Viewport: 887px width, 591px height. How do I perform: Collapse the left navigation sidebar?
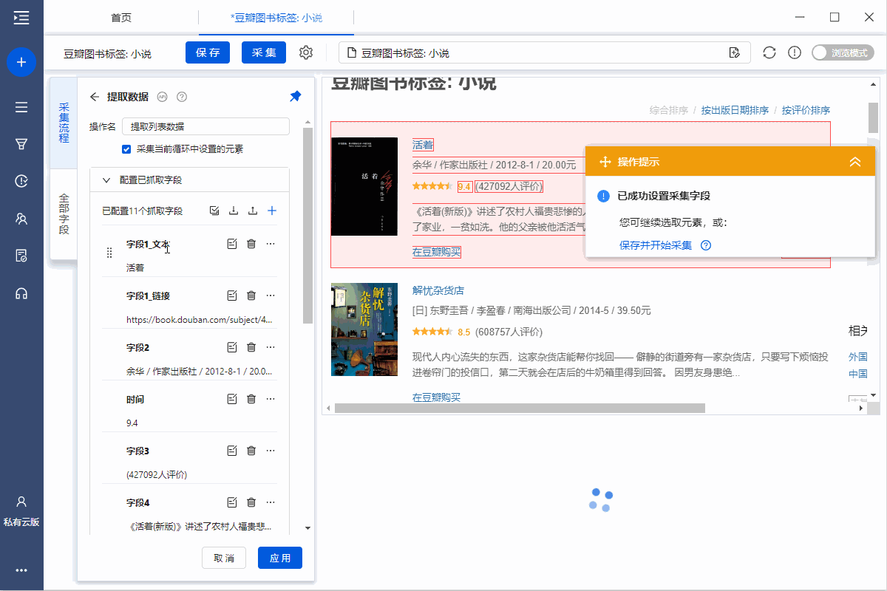coord(21,17)
